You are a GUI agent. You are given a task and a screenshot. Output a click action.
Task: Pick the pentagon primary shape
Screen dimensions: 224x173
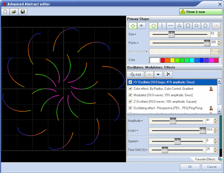[197, 26]
